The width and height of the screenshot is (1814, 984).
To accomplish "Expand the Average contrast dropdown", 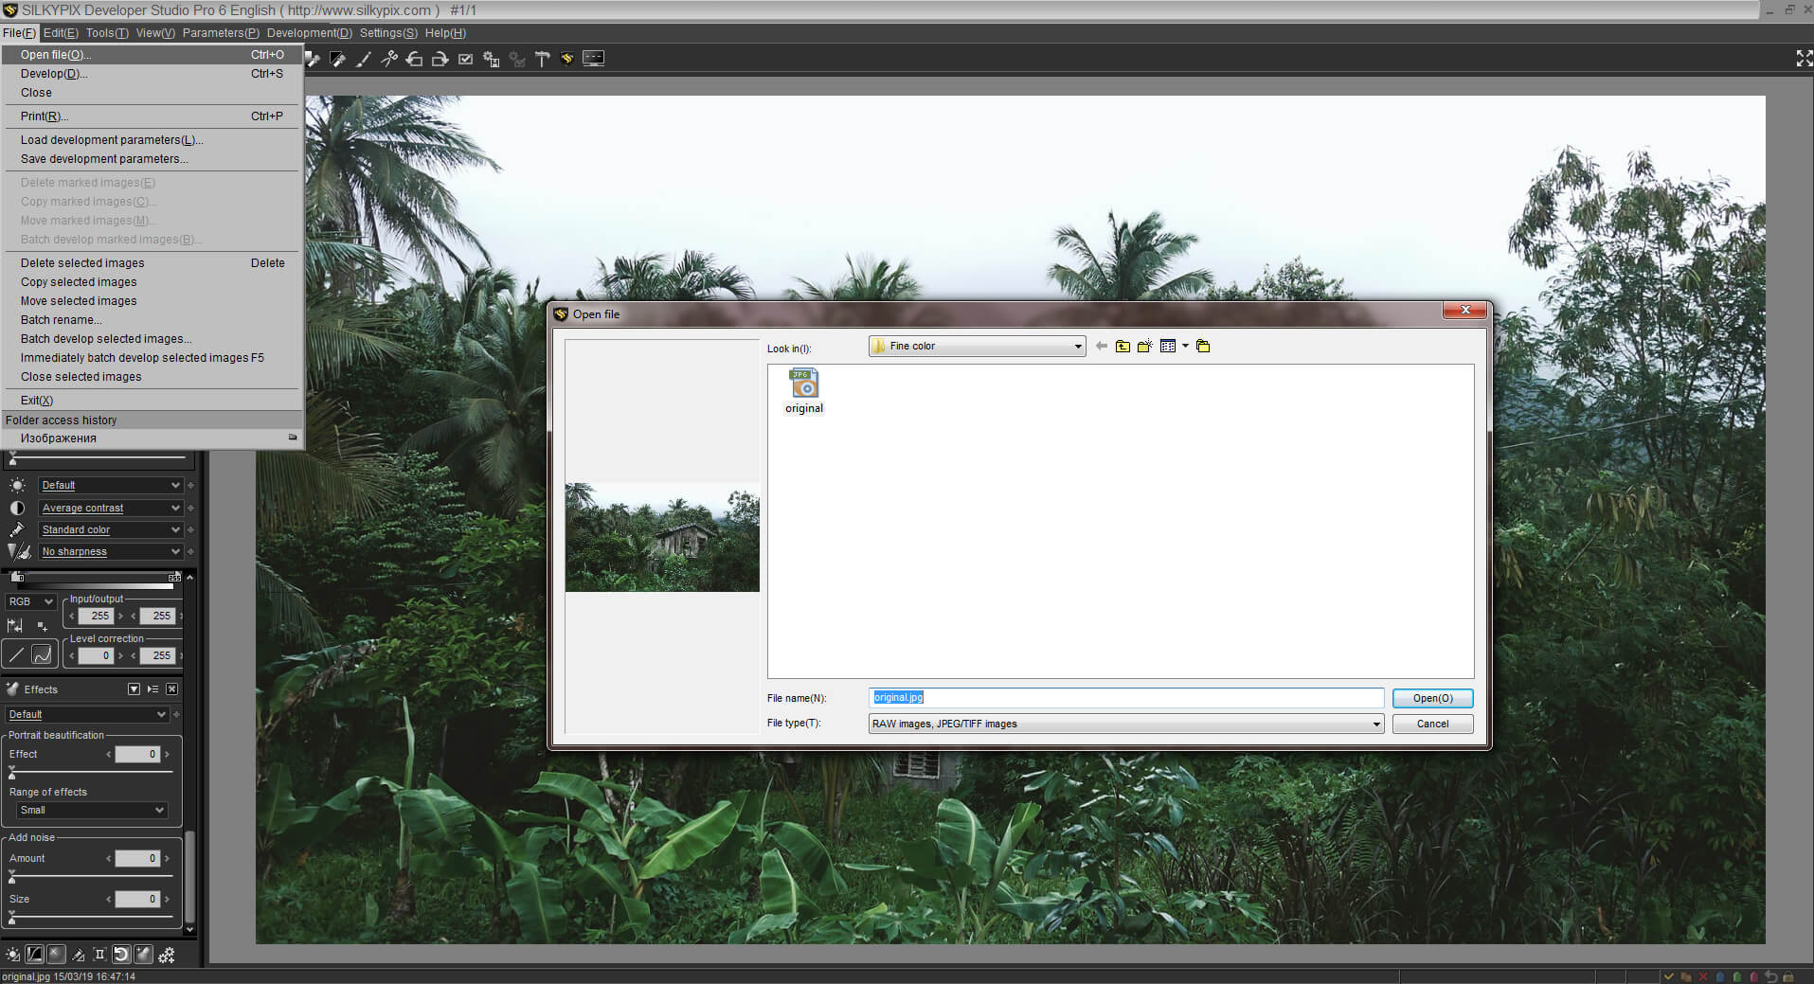I will (175, 509).
